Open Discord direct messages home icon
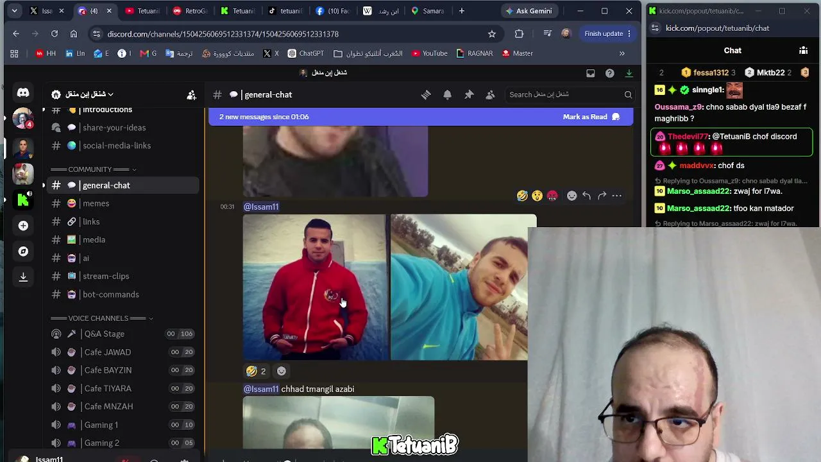 tap(23, 93)
